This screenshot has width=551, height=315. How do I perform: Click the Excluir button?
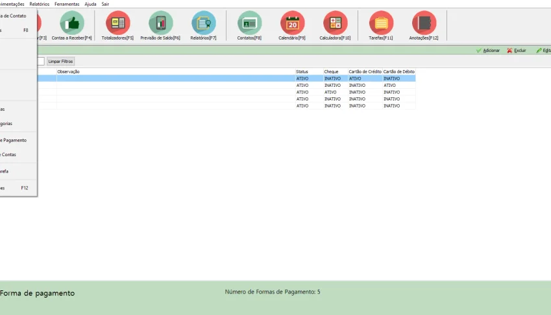click(517, 51)
